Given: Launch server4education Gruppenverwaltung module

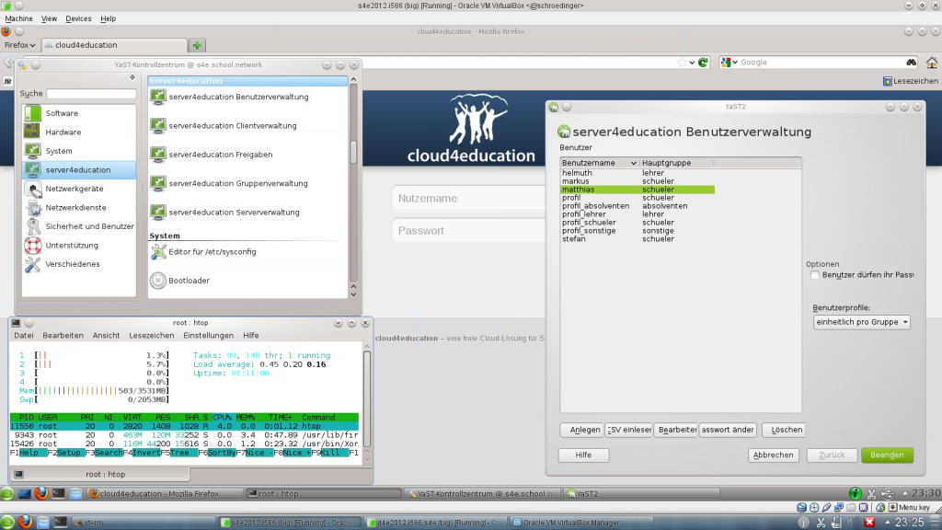Looking at the screenshot, I should [229, 183].
